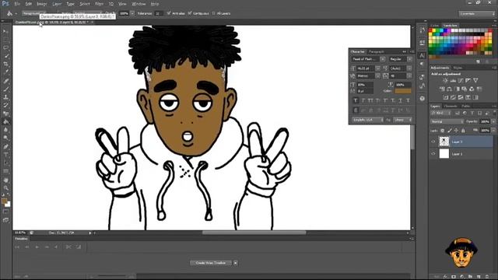Select the Pen tool
This screenshot has width=498, height=280.
click(5, 147)
